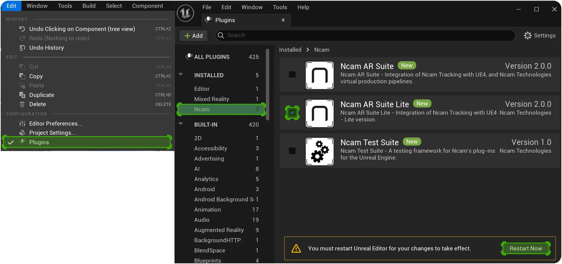This screenshot has height=264, width=562.
Task: Click the Ncam Test Suite gears icon
Action: click(320, 151)
